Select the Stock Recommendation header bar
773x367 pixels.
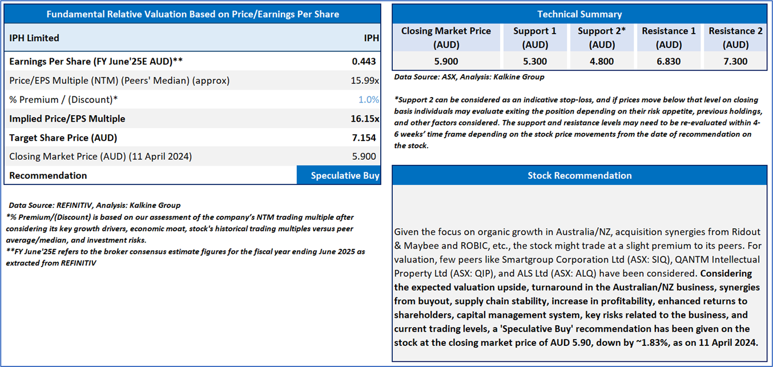coord(579,175)
